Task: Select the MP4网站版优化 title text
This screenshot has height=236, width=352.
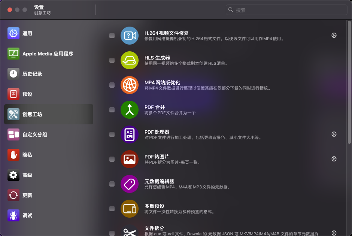Action: pos(162,82)
